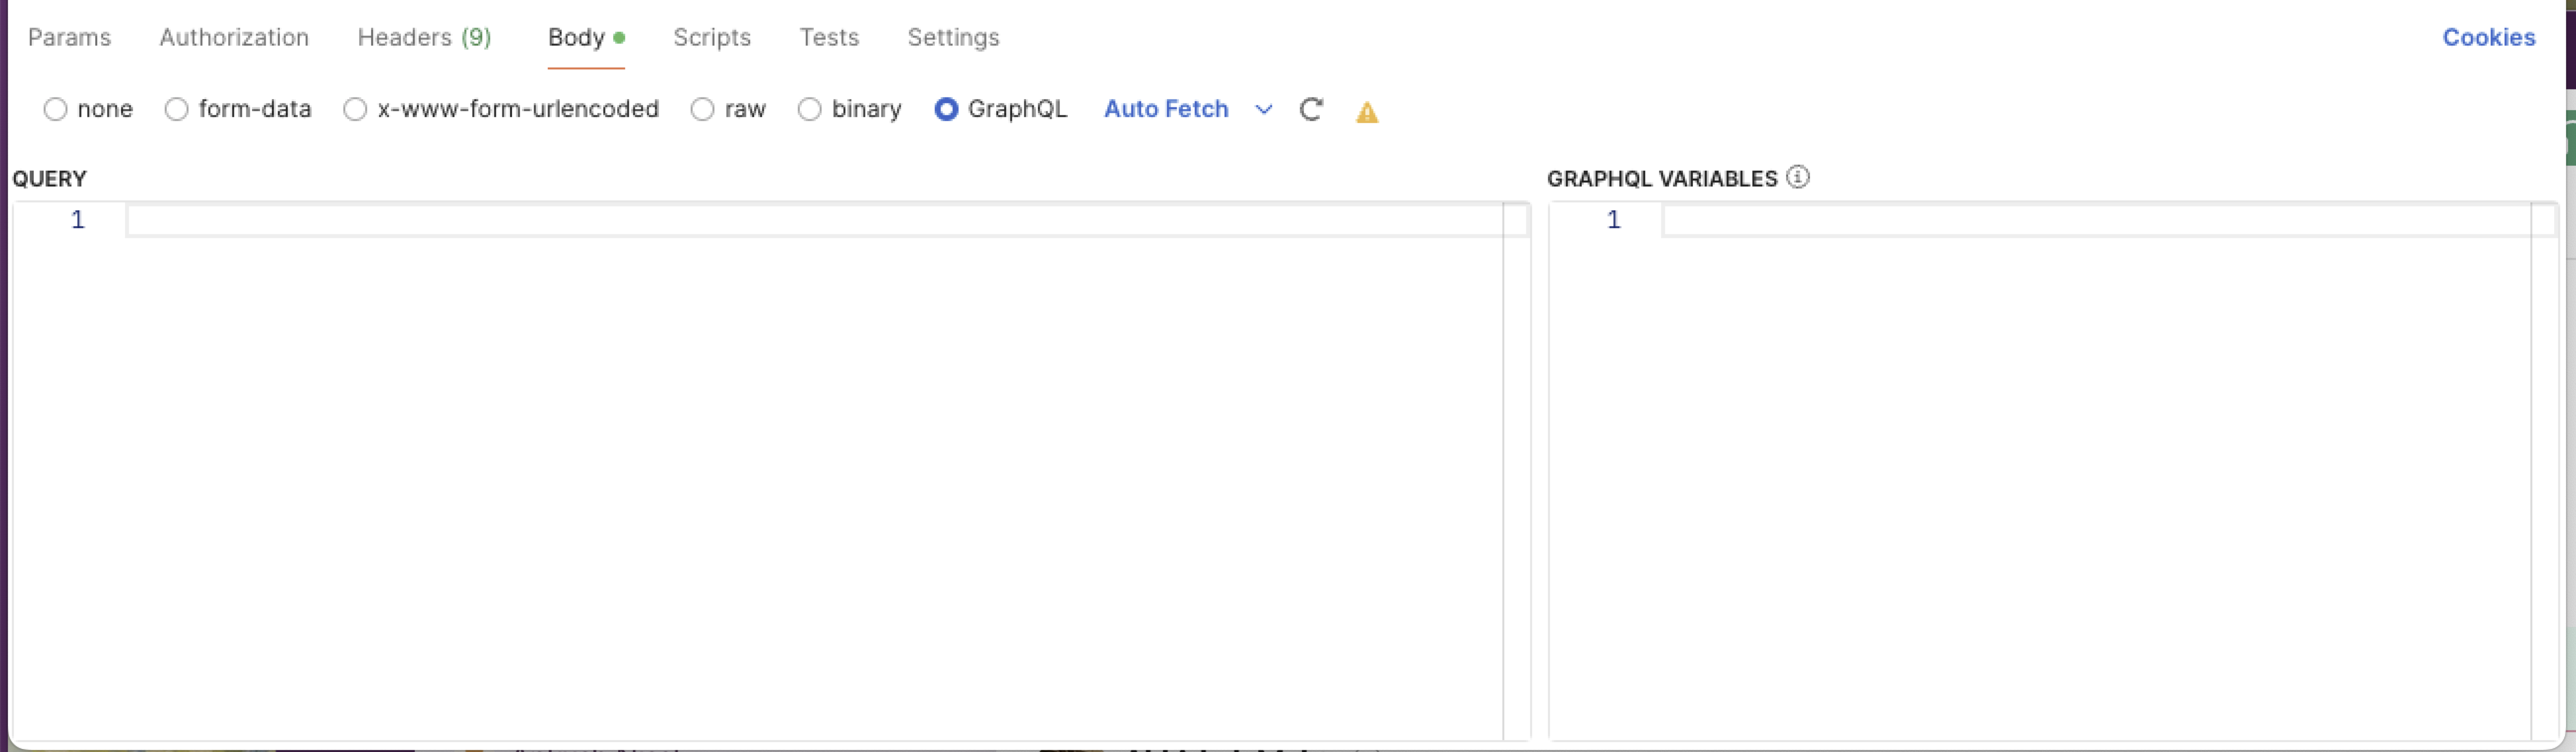Image resolution: width=2576 pixels, height=752 pixels.
Task: Open the Cookies link
Action: (2488, 37)
